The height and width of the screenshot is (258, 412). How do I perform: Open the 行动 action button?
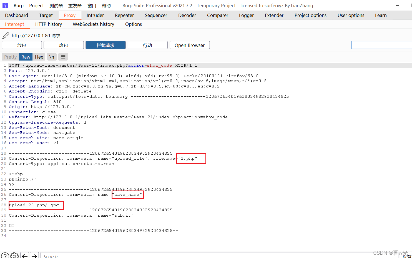[x=147, y=45]
